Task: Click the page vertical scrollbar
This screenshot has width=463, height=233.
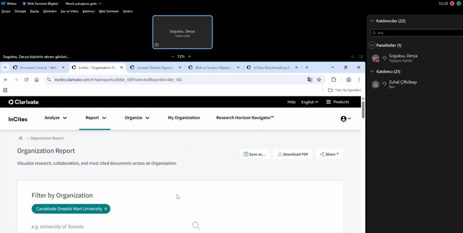Action: [363, 110]
